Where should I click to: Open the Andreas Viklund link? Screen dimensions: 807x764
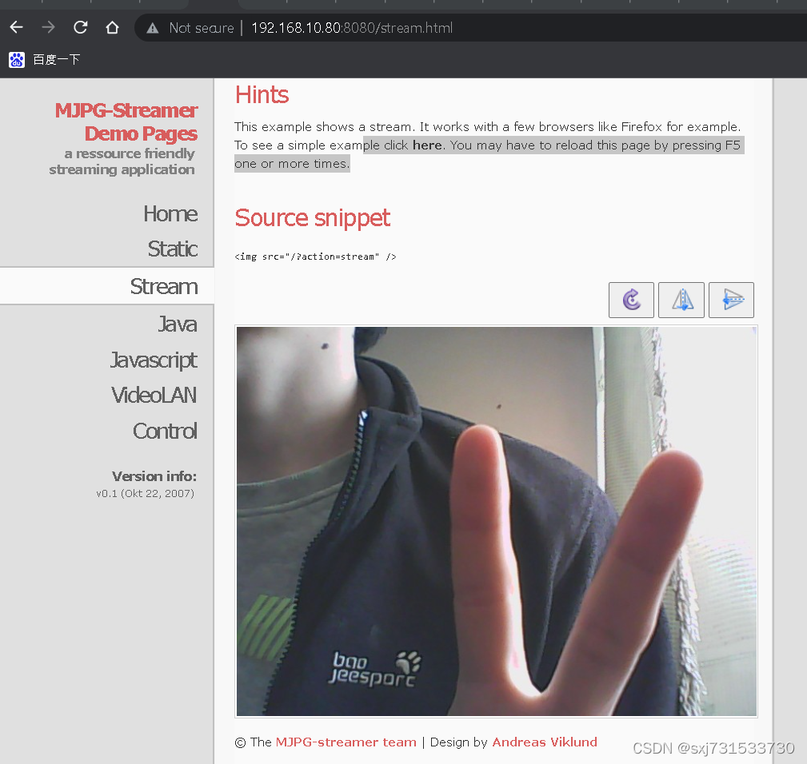click(x=545, y=742)
